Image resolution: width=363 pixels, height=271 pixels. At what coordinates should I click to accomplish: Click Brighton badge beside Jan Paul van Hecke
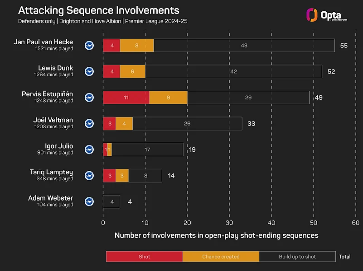point(89,45)
